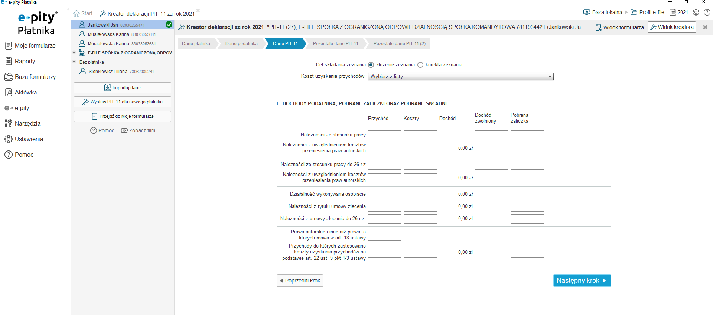
Task: Open Narzędzia tools section
Action: [x=23, y=123]
